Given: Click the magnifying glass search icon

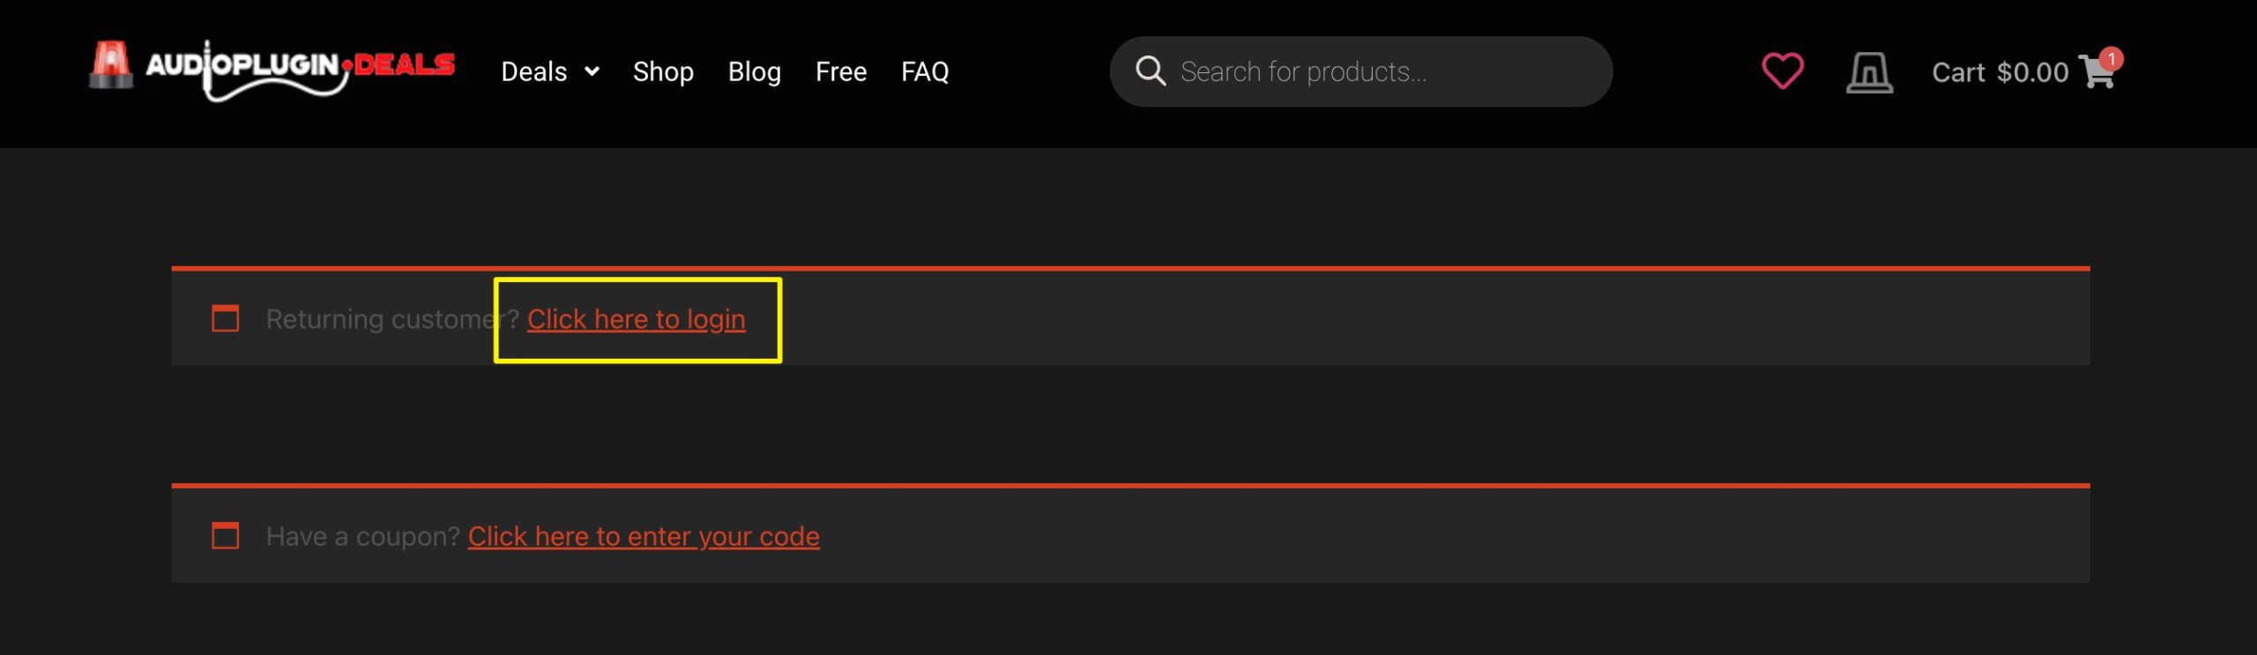Looking at the screenshot, I should click(1151, 71).
